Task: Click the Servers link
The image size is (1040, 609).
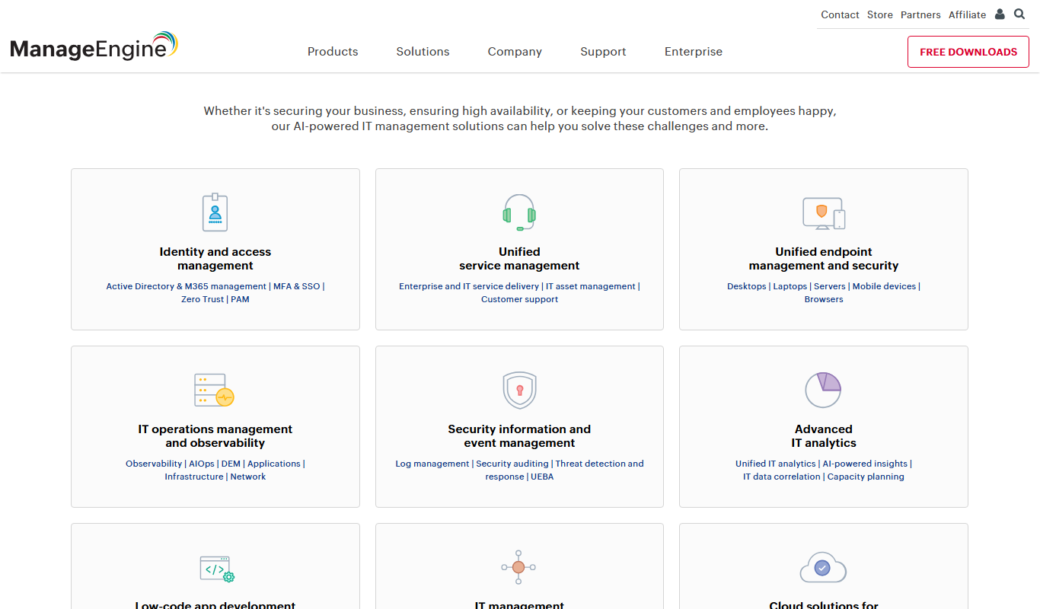Action: click(830, 286)
